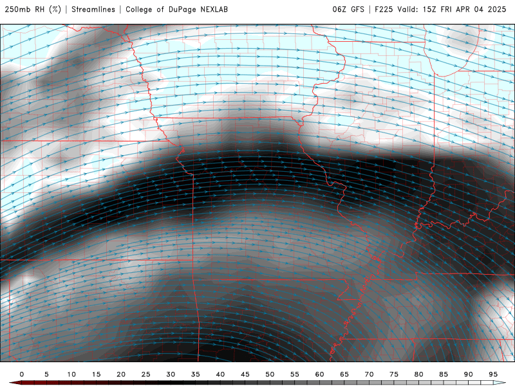Click the colorbar label "20"
515x386 pixels.
click(121, 374)
